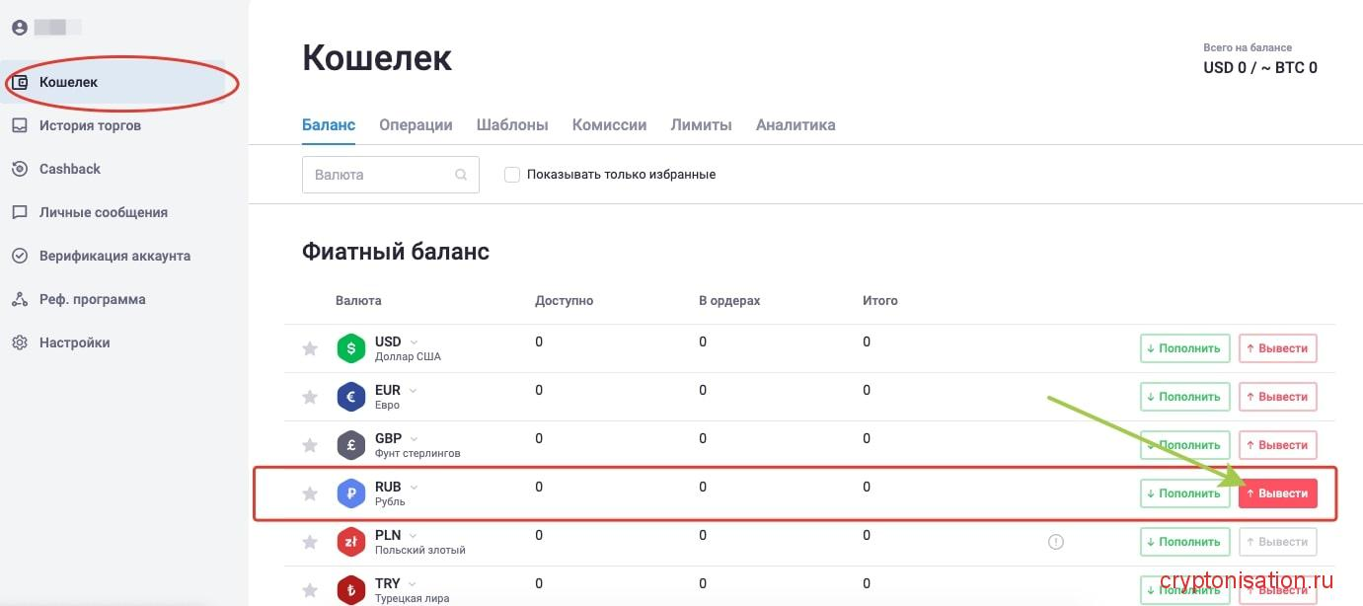Viewport: 1363px width, 606px height.
Task: Open Личные сообщения via its chat icon
Action: pyautogui.click(x=18, y=212)
